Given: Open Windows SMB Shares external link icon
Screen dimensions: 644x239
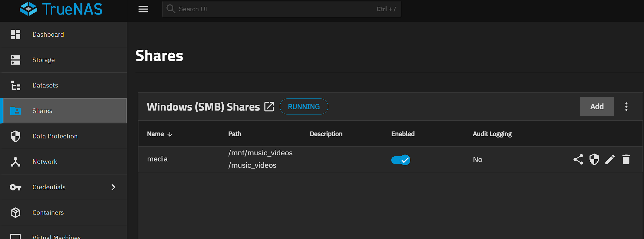Looking at the screenshot, I should [x=269, y=107].
